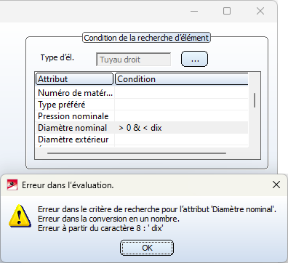Open element type browser with '...' button
Image resolution: width=288 pixels, height=263 pixels.
(x=194, y=59)
